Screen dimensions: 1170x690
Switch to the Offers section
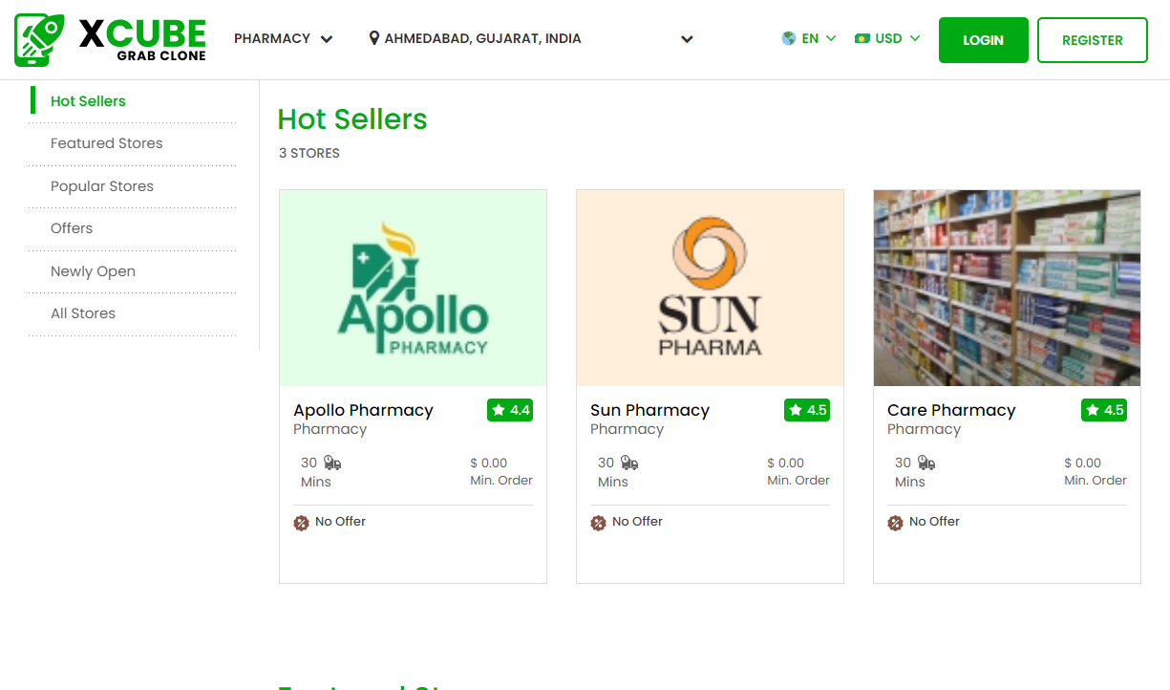(x=71, y=228)
